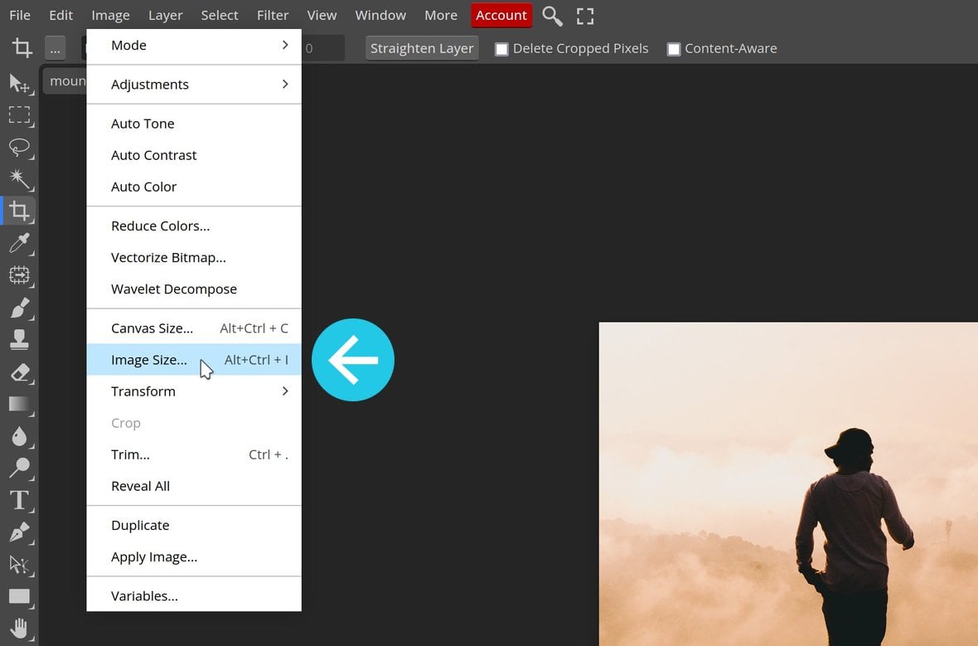Click the search magnifier icon
The width and height of the screenshot is (978, 646).
pos(552,16)
